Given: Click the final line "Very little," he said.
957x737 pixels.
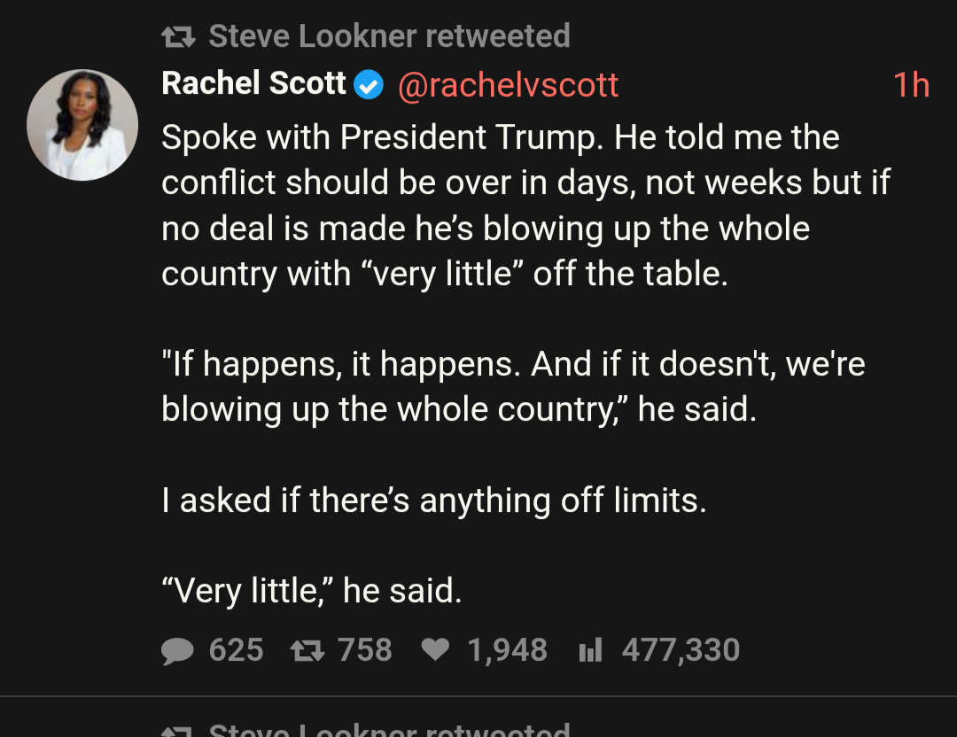Looking at the screenshot, I should coord(312,591).
